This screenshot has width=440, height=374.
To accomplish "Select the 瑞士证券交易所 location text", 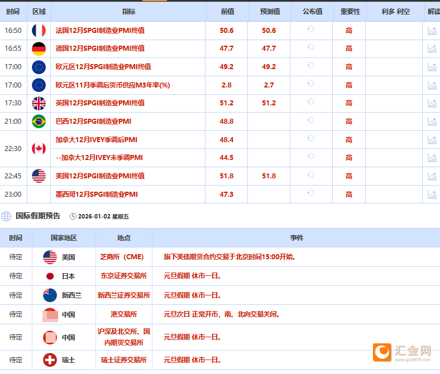I will (124, 360).
